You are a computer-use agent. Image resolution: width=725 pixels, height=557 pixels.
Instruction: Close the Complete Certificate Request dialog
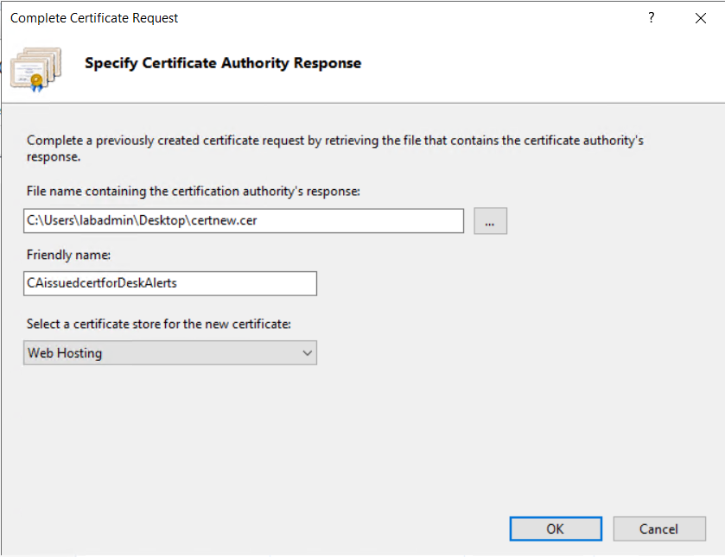pos(700,18)
